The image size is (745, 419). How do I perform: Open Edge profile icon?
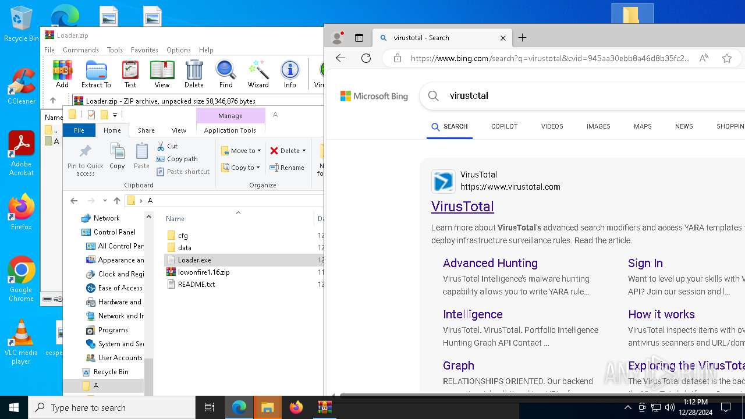[337, 38]
